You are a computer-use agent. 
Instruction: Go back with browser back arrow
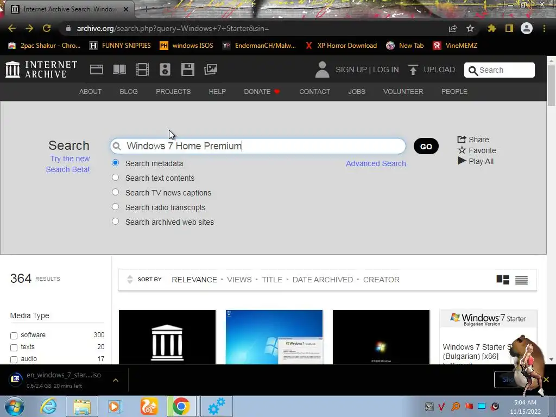[x=12, y=28]
